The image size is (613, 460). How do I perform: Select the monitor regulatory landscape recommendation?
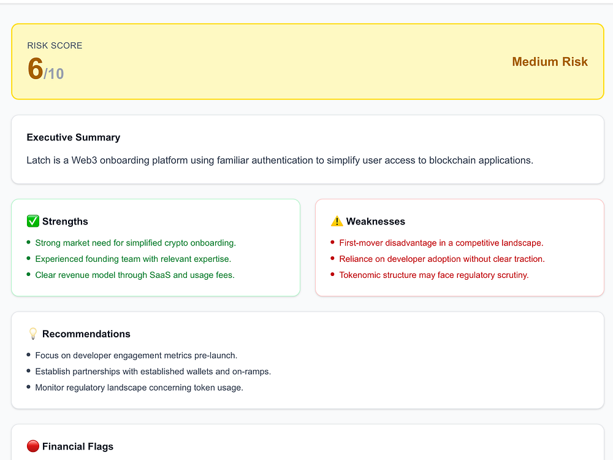pos(139,387)
